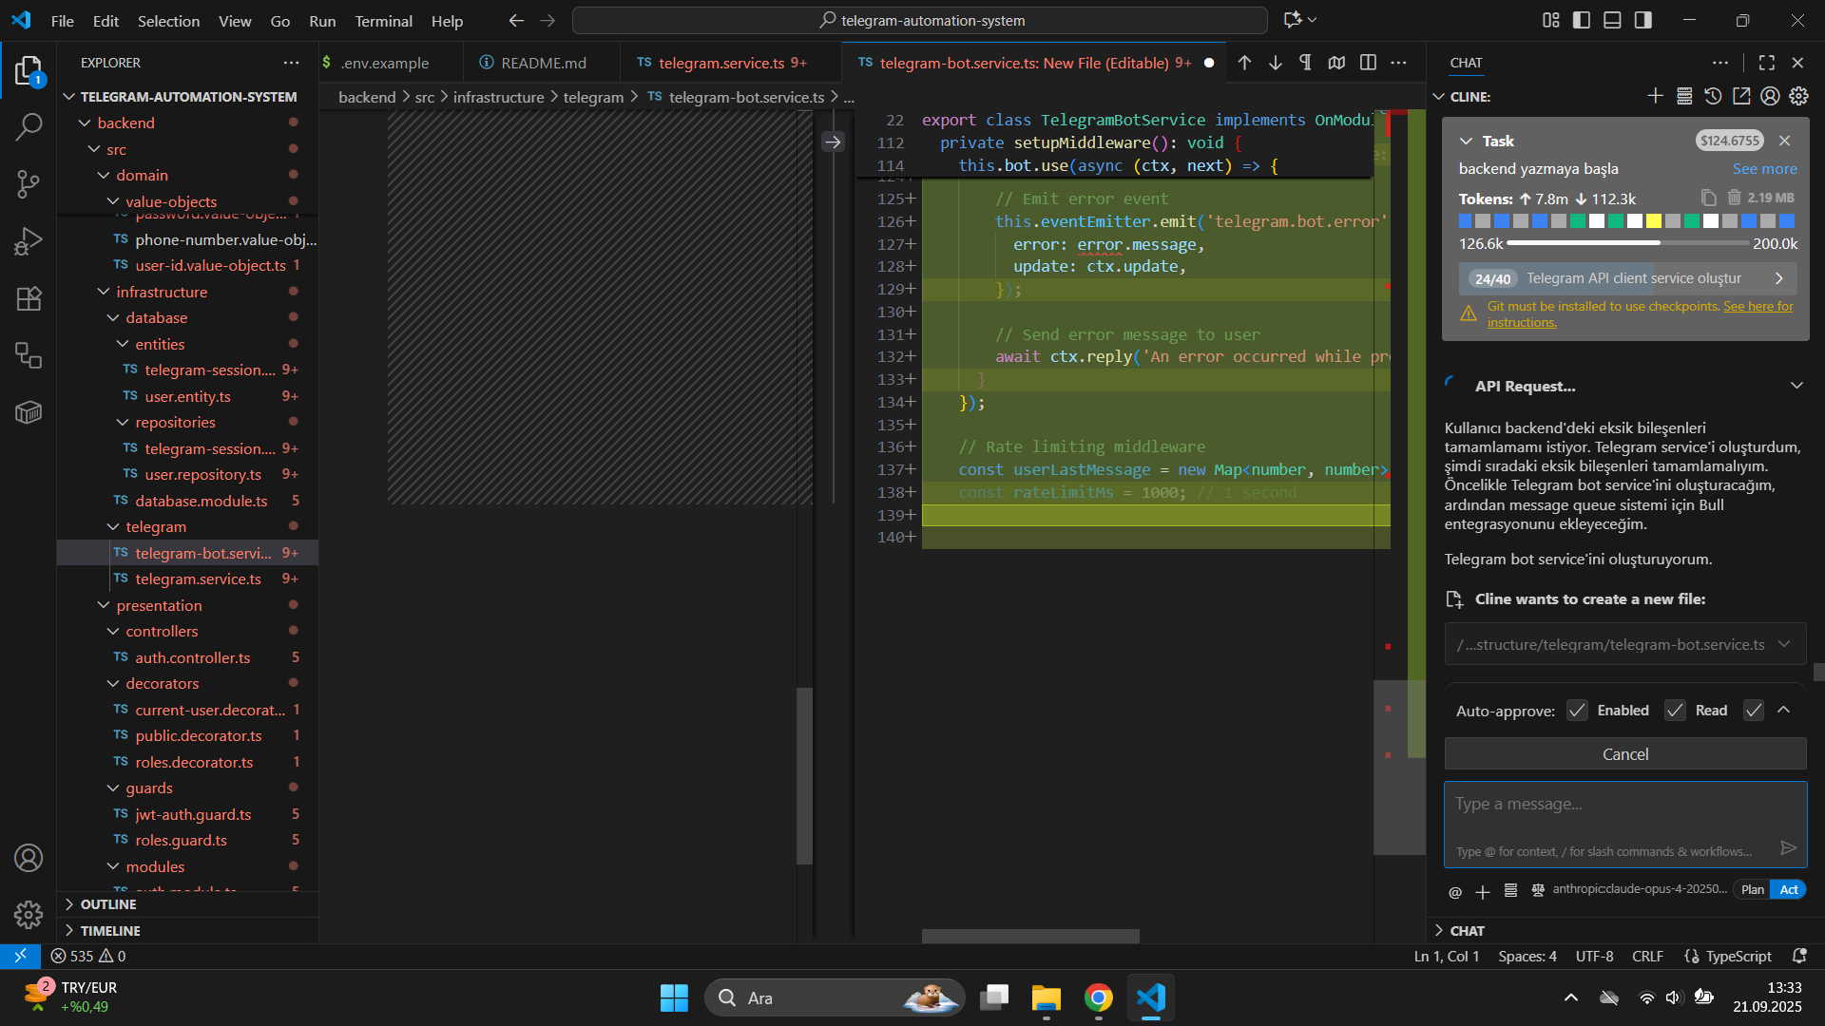
Task: Open the Extensions view
Action: pos(29,298)
